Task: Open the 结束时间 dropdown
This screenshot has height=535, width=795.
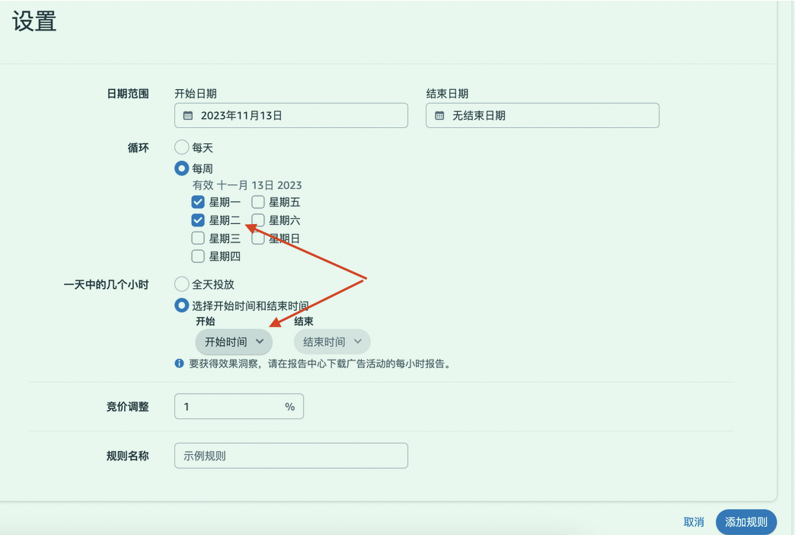Action: coord(331,341)
